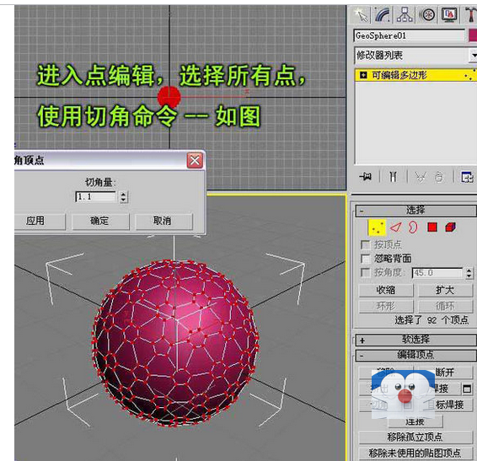
Task: Open the Hierarchy panel tab
Action: pos(405,15)
